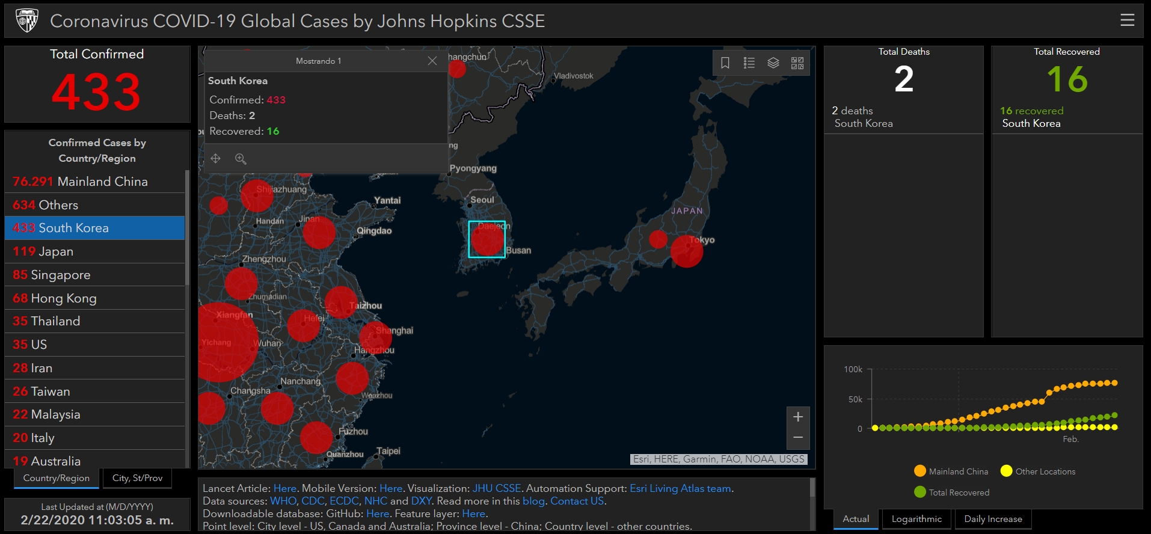Screen dimensions: 1151x534
Task: Select Mainland China in country list
Action: coord(94,182)
